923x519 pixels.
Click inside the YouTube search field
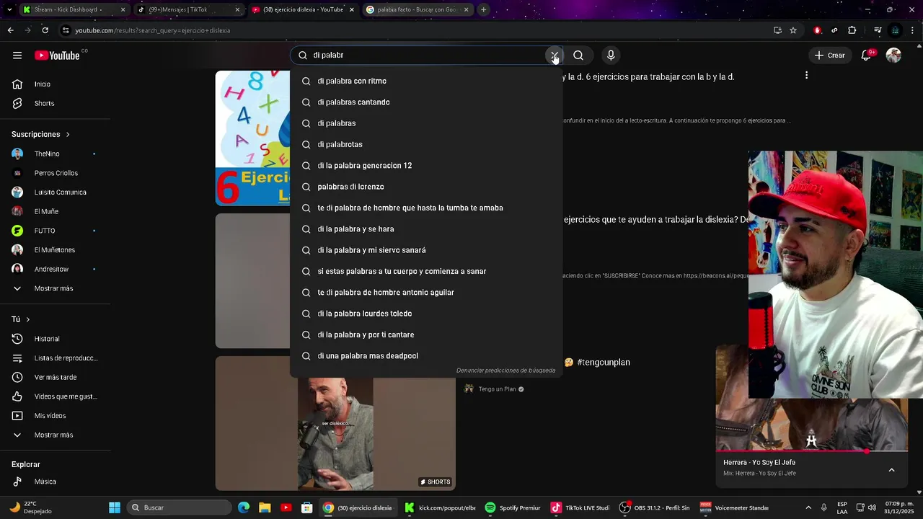tap(425, 56)
